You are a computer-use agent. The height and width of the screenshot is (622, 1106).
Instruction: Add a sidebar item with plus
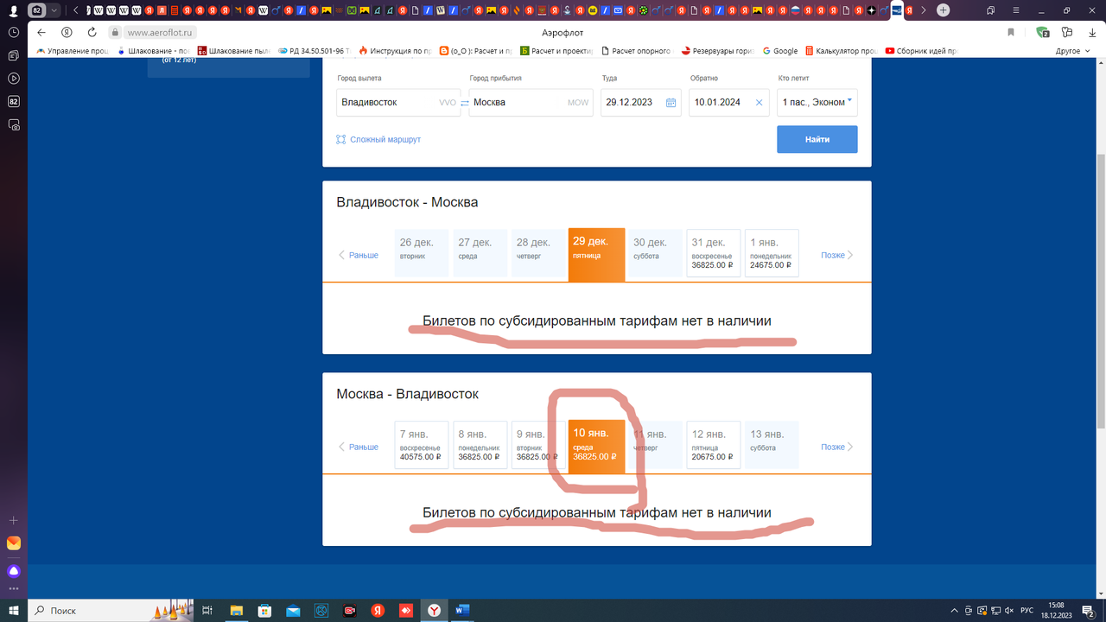14,521
